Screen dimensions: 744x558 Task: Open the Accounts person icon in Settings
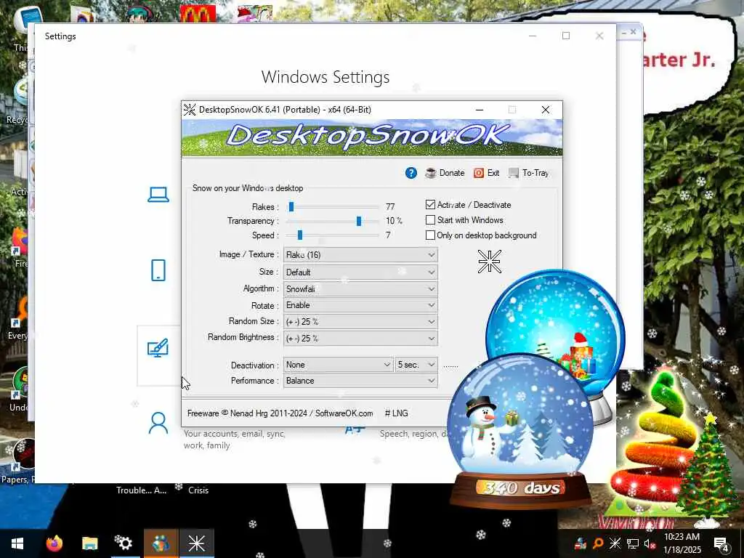coord(158,424)
